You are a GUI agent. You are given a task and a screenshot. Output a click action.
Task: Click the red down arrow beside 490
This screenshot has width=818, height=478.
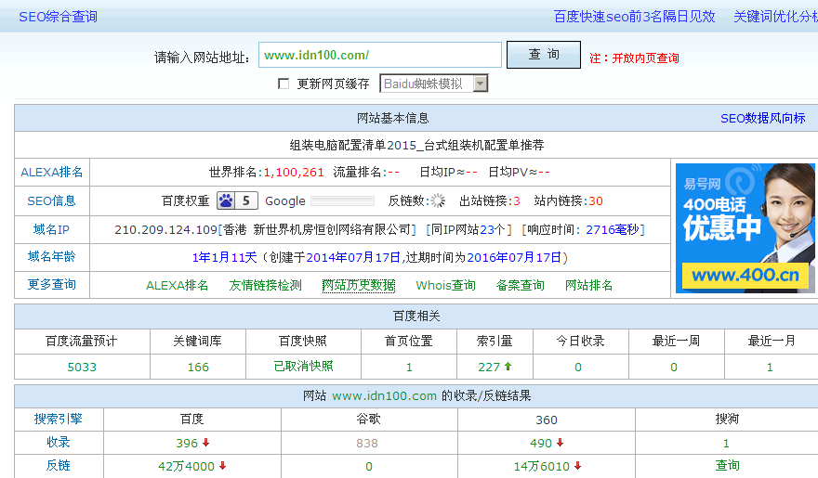point(561,442)
